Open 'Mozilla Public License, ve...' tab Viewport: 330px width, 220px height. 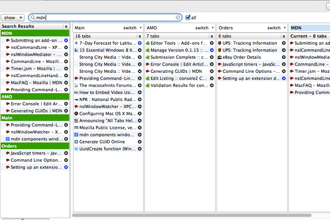[x=108, y=128]
